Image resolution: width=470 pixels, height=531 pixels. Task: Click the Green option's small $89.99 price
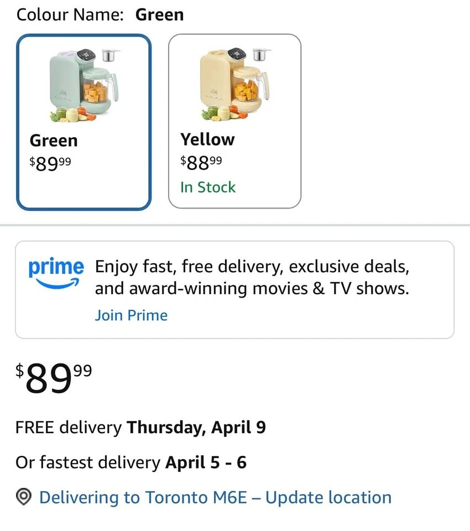point(50,164)
